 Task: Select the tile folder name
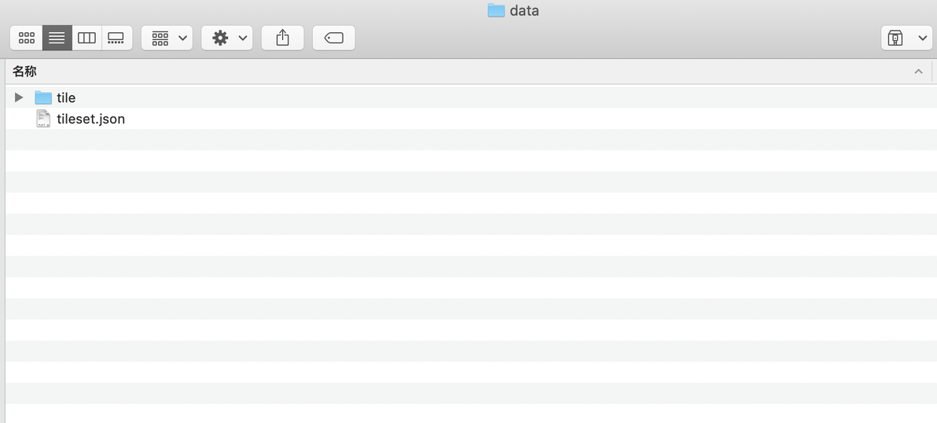66,97
